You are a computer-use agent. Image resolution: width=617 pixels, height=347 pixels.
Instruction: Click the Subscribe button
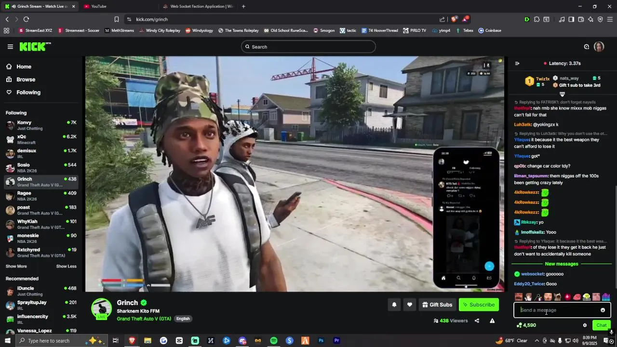tap(479, 305)
